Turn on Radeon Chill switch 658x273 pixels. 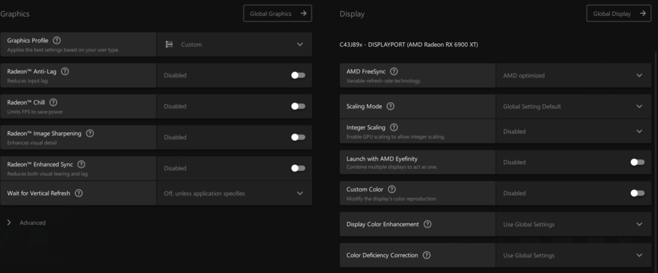pos(298,106)
